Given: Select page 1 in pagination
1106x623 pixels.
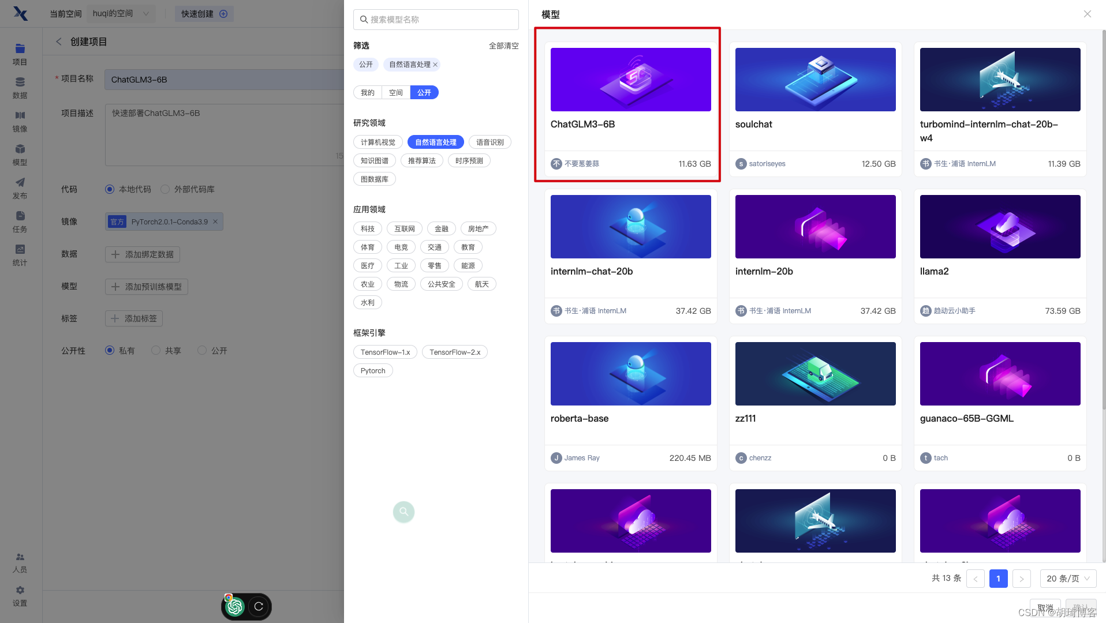Looking at the screenshot, I should click(999, 579).
